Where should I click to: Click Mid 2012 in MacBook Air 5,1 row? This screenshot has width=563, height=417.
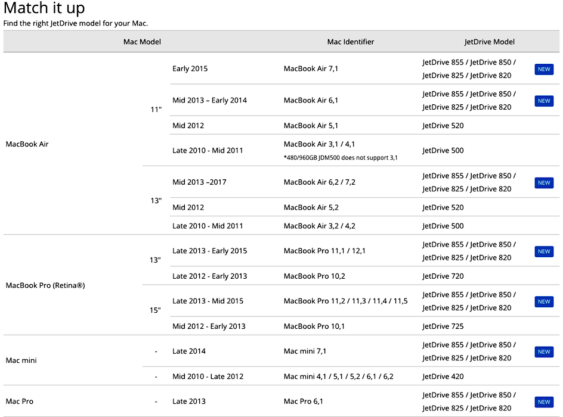point(188,126)
